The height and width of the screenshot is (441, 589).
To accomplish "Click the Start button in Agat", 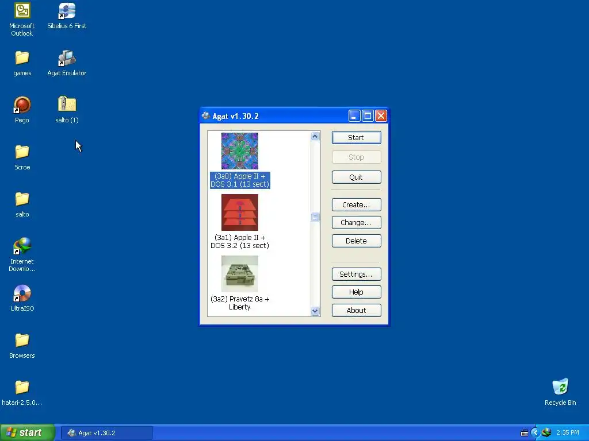I will (356, 138).
